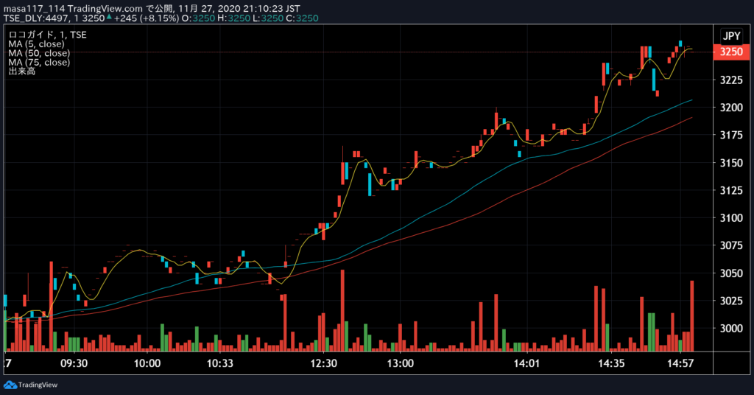The width and height of the screenshot is (754, 395).
Task: Click the 3075 price axis label
Action: point(731,245)
